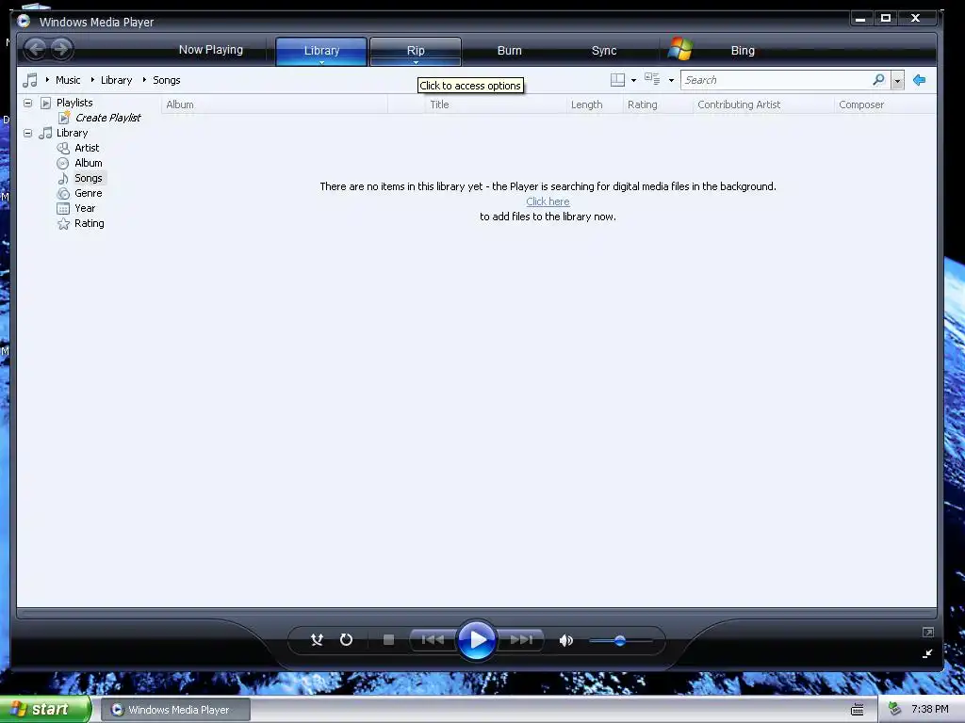Select Rating in the library tree

[x=90, y=223]
